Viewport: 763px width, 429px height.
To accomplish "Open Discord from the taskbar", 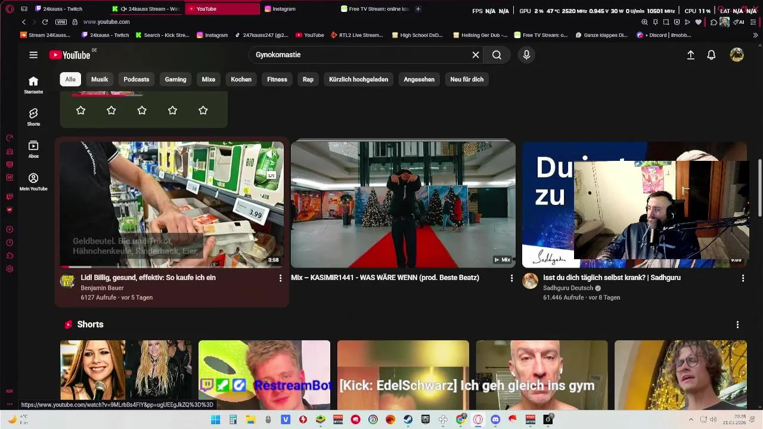I will pyautogui.click(x=495, y=419).
